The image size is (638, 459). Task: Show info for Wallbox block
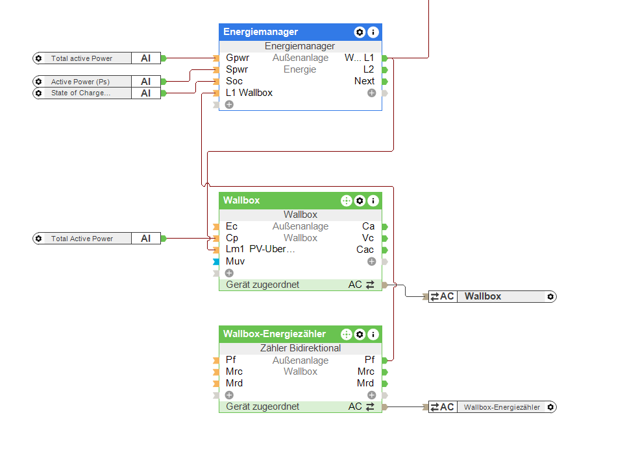(373, 201)
